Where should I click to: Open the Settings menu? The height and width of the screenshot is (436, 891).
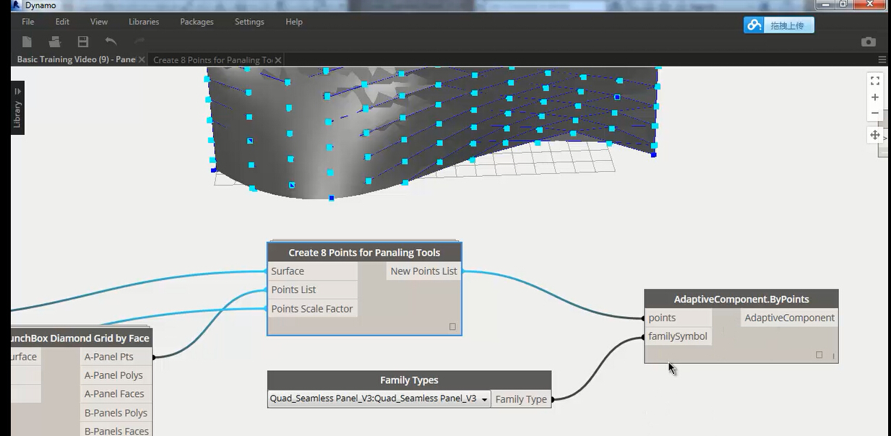(x=249, y=22)
